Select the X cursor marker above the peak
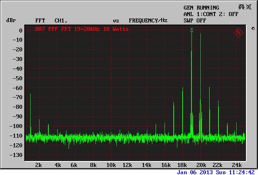 pyautogui.click(x=192, y=29)
